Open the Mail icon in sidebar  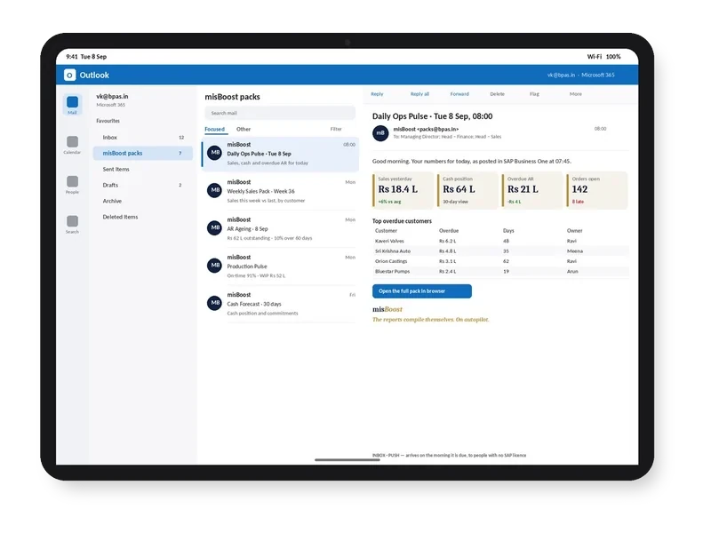tap(72, 105)
